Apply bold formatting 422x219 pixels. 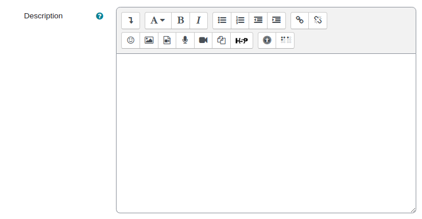coord(181,21)
